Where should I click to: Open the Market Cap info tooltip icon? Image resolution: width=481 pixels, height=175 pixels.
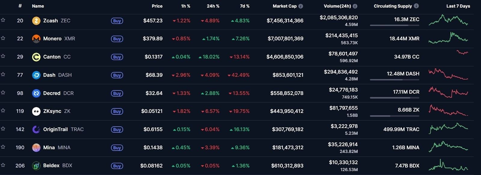point(300,6)
